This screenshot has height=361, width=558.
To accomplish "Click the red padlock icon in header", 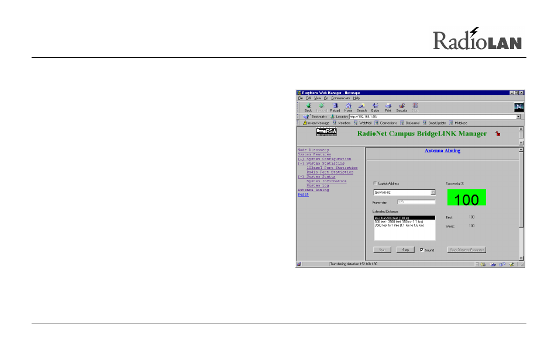I will point(498,134).
